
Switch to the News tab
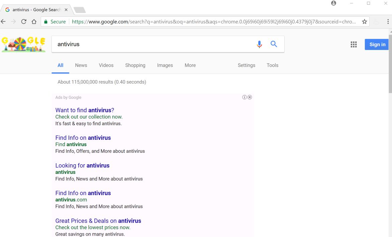tap(81, 65)
